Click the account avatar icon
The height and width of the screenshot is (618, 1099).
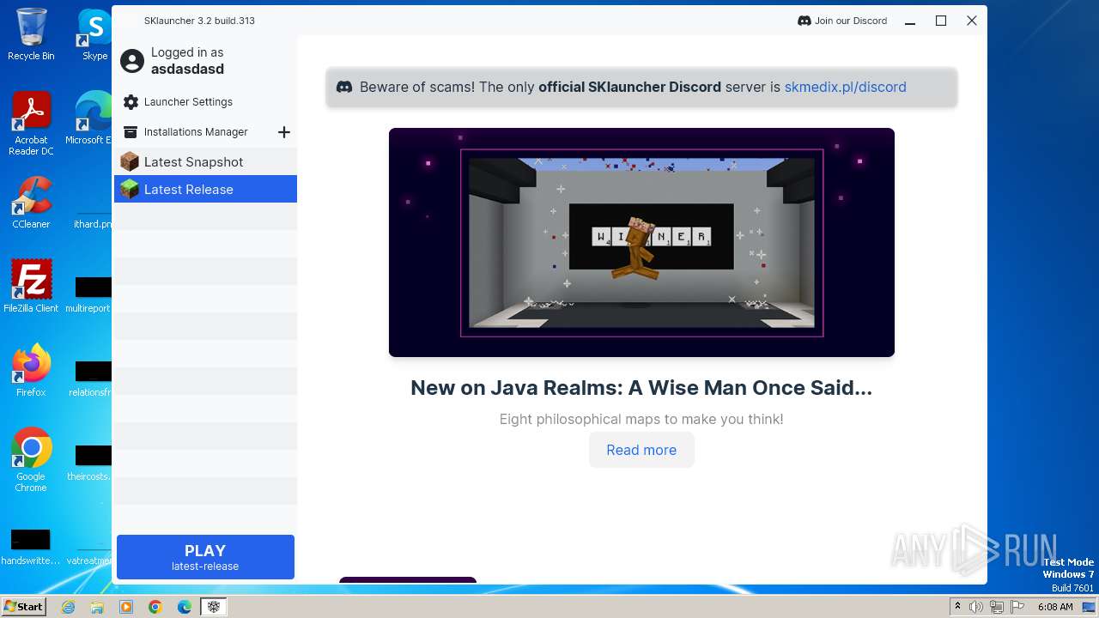click(132, 61)
